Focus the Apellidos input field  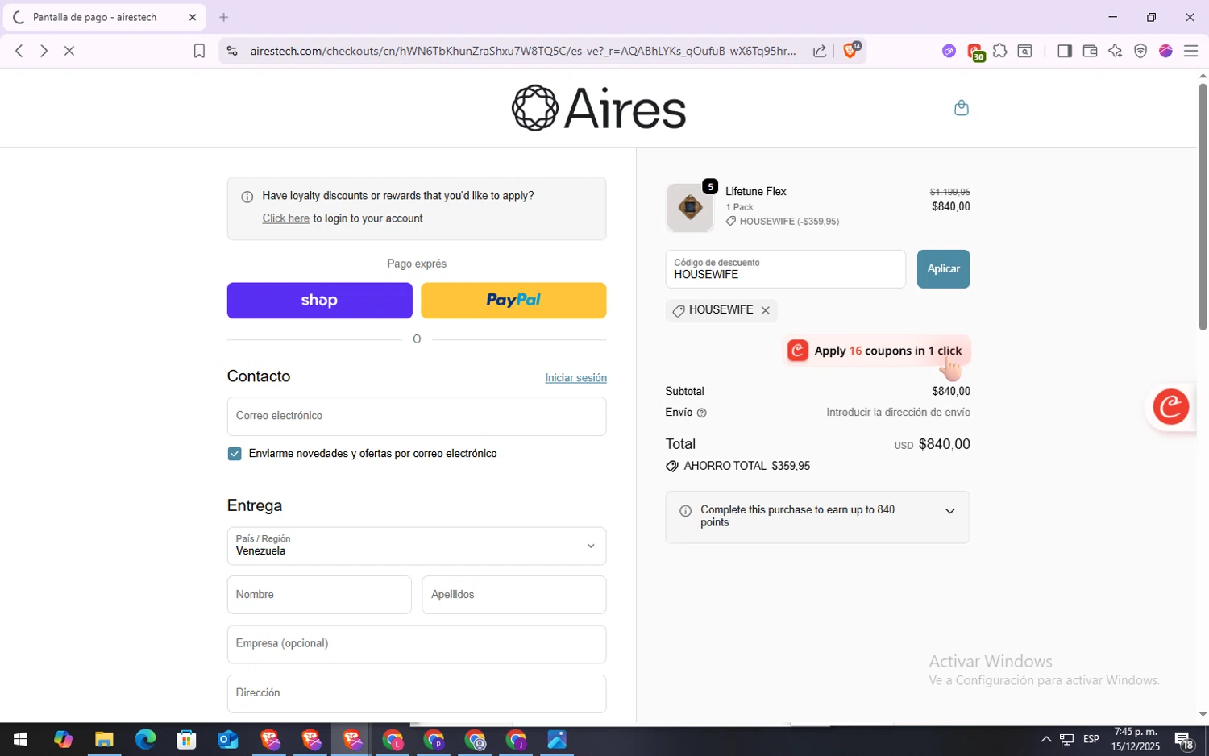[513, 595]
